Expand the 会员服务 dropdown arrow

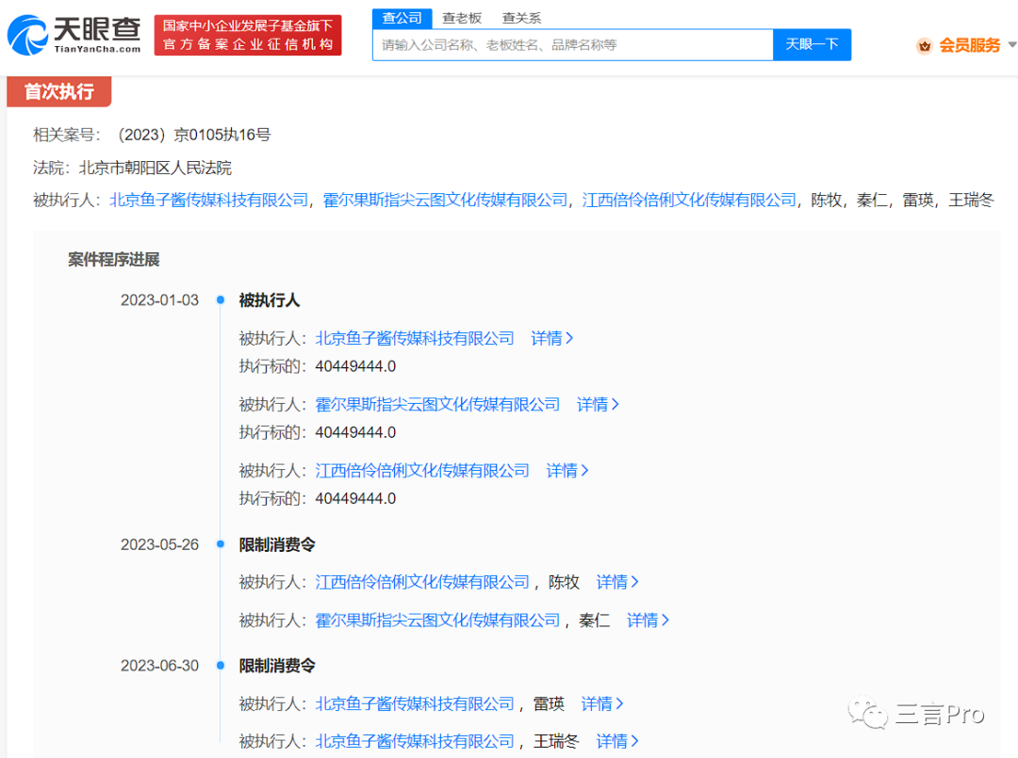[1011, 45]
